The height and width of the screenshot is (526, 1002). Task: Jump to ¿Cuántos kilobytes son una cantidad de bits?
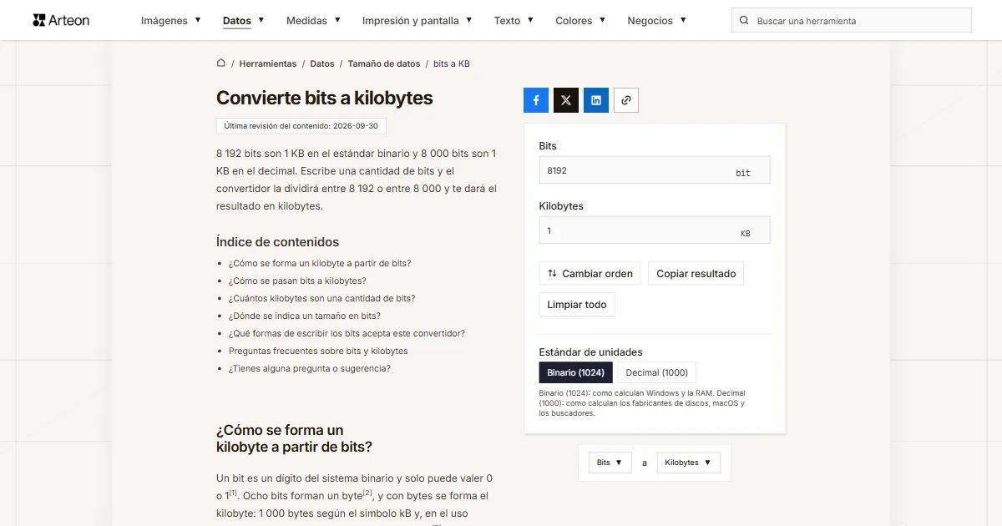coord(321,298)
